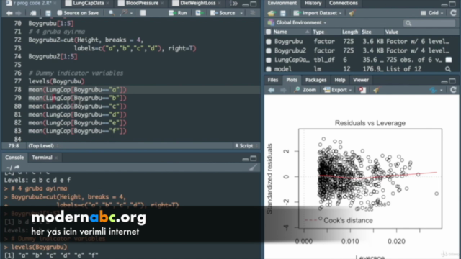Close the Terminal tab

pos(56,158)
